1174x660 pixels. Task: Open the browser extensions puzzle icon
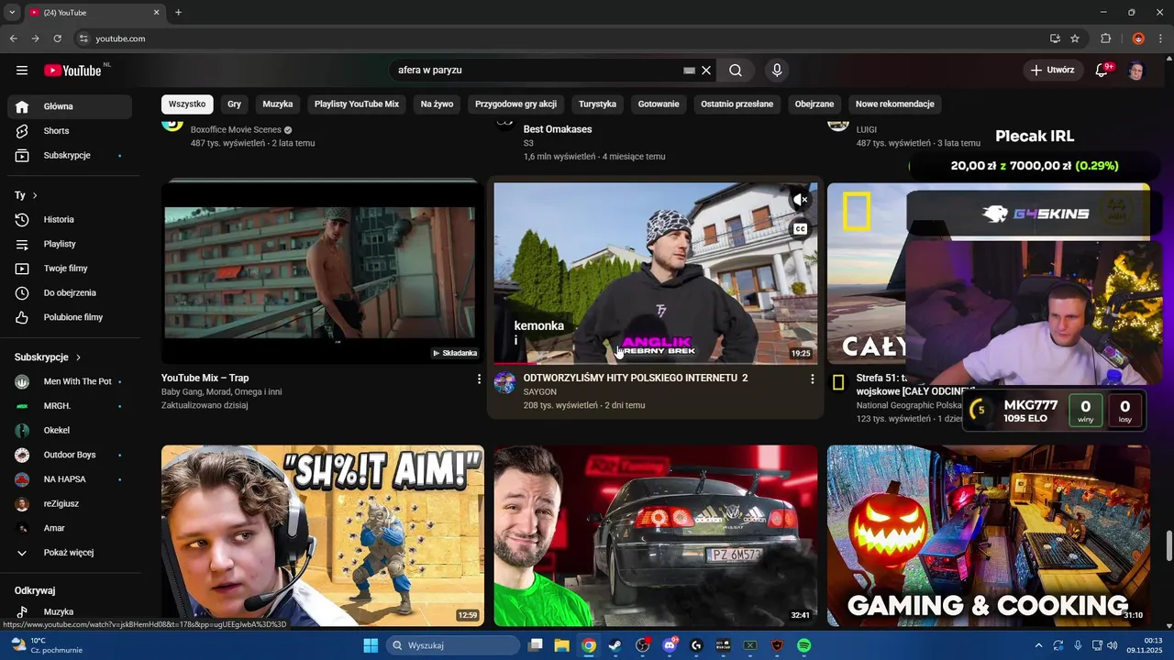[1106, 38]
